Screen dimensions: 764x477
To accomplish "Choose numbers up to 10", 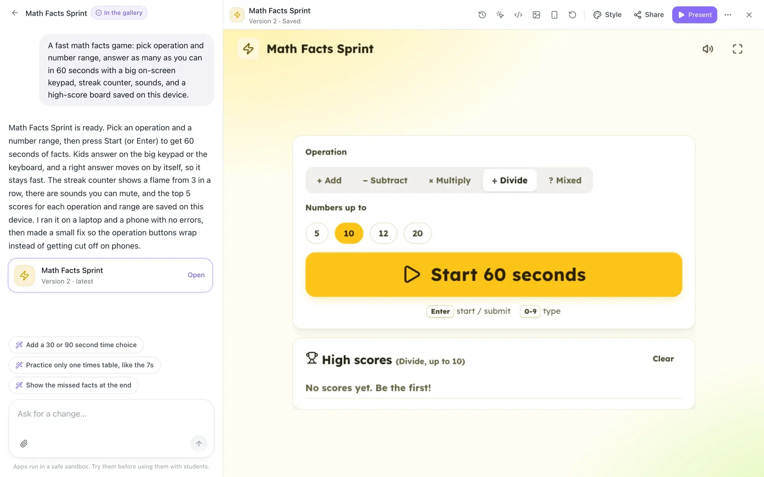I will tap(349, 233).
